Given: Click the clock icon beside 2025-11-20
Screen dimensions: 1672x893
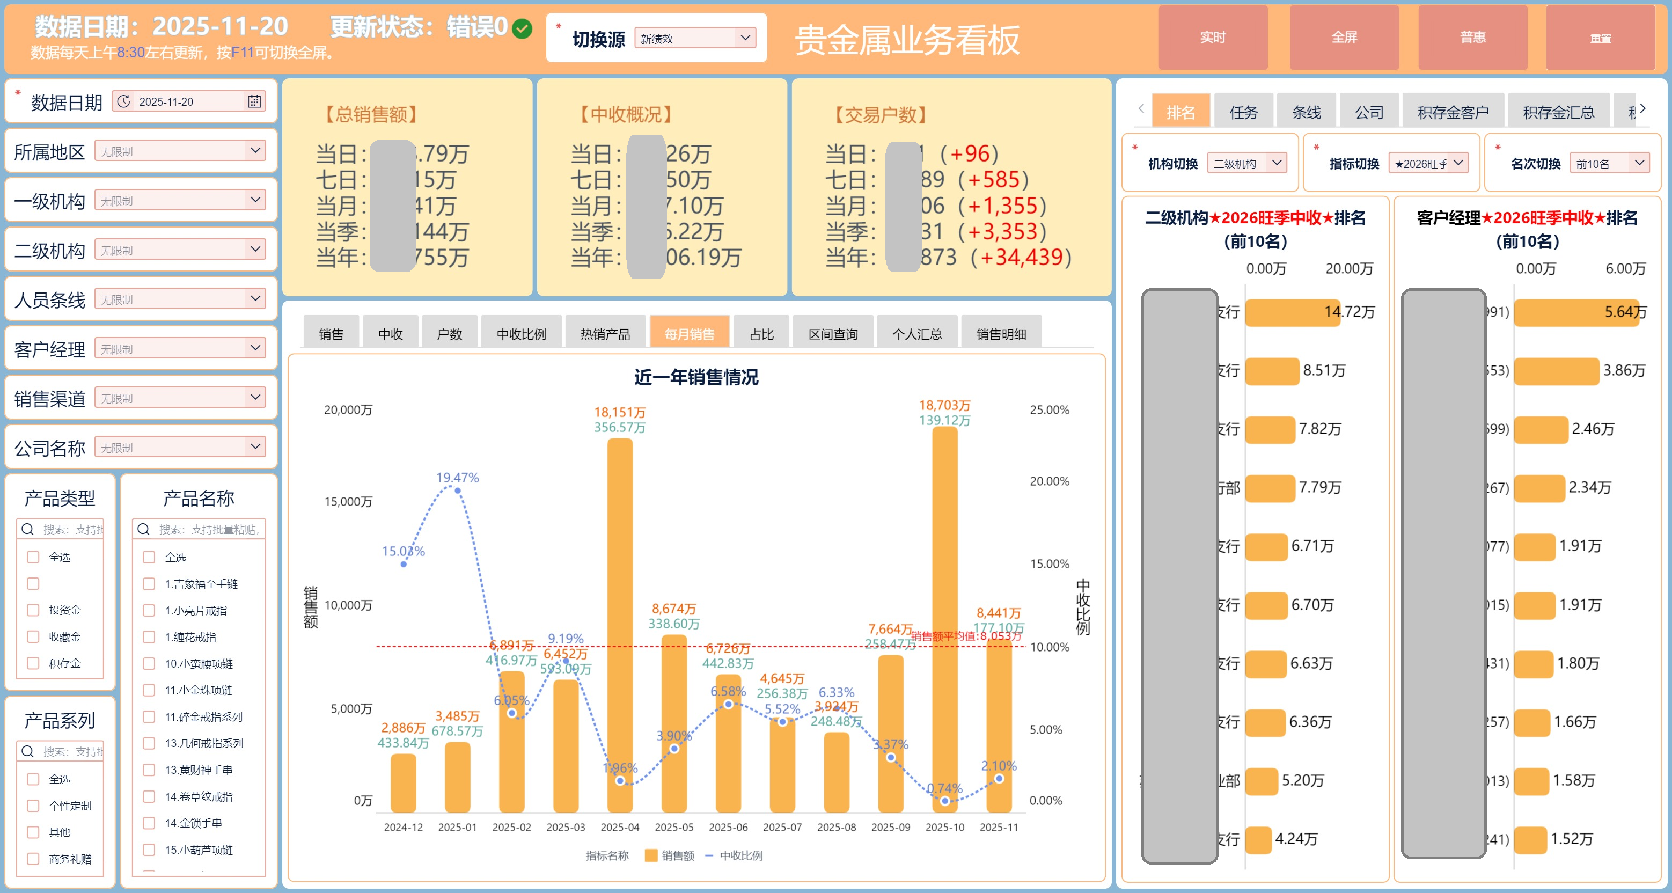Looking at the screenshot, I should pyautogui.click(x=124, y=101).
